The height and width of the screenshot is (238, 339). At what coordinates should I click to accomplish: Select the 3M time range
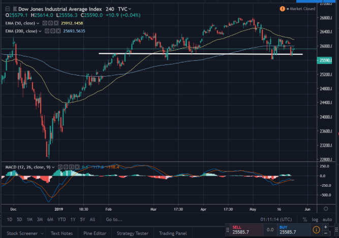pos(40,219)
